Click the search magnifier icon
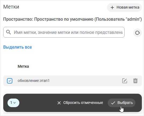 8,32
